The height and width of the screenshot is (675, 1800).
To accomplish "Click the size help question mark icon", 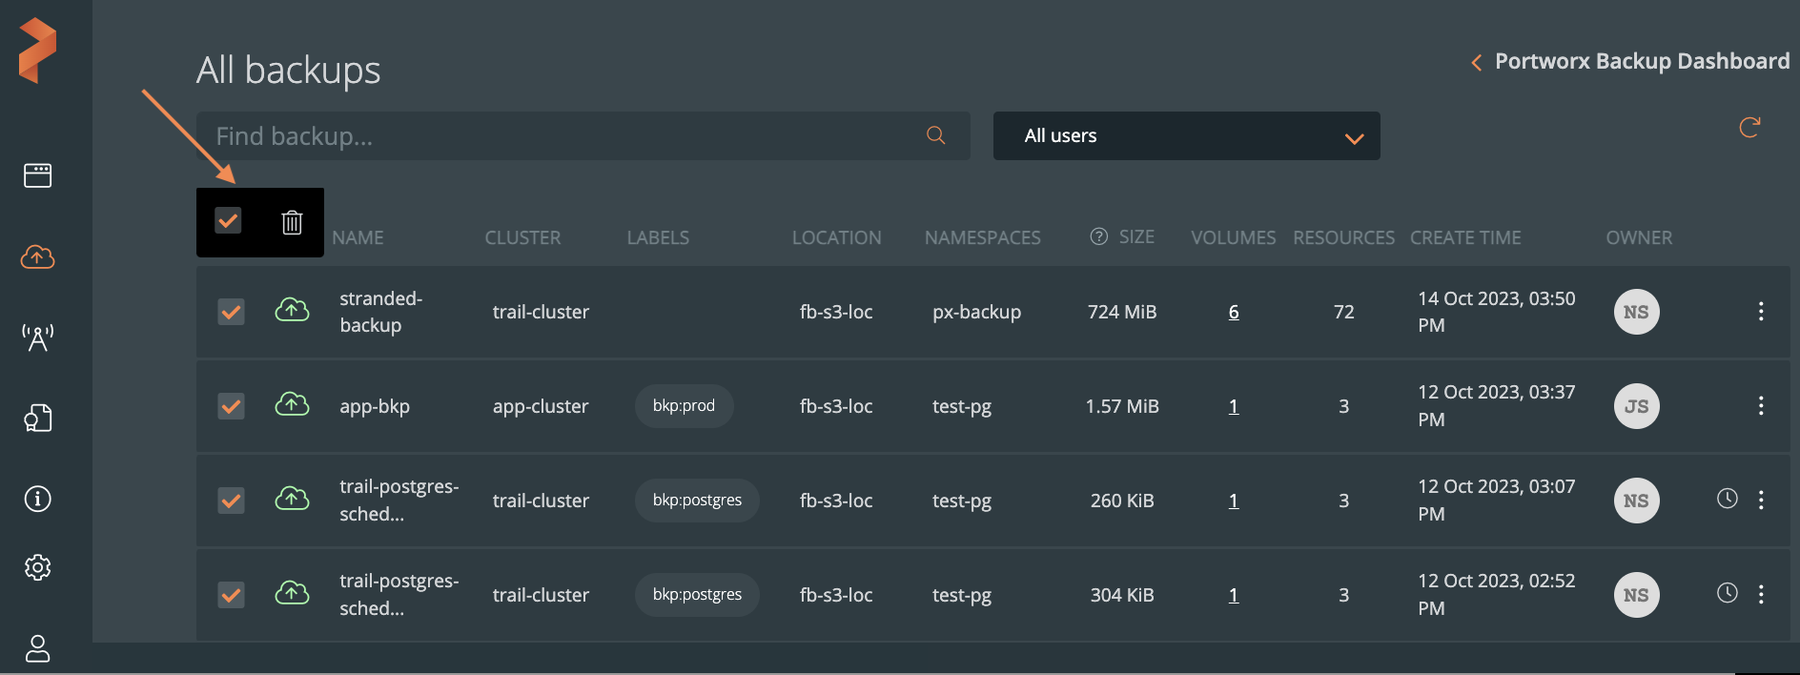I will tap(1098, 236).
